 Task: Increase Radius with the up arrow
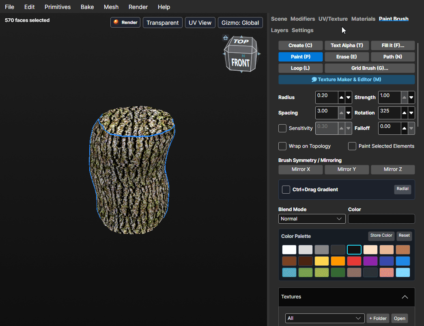(342, 97)
